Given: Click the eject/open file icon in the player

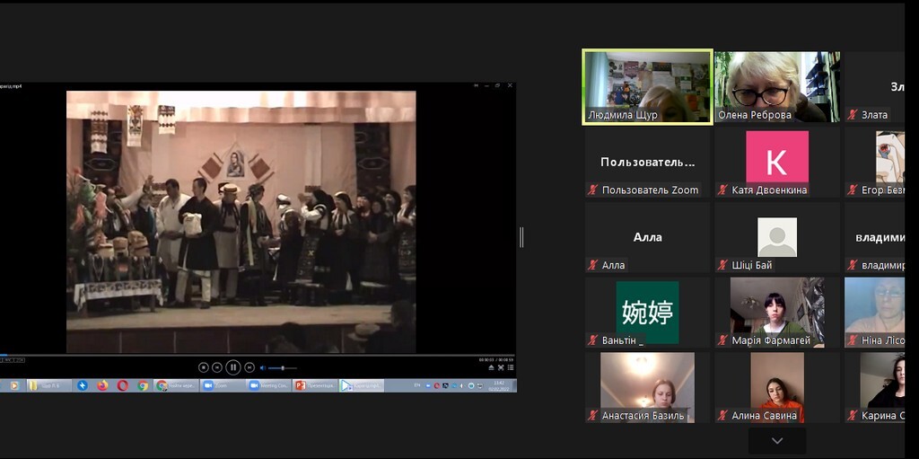Looking at the screenshot, I should pos(491,367).
